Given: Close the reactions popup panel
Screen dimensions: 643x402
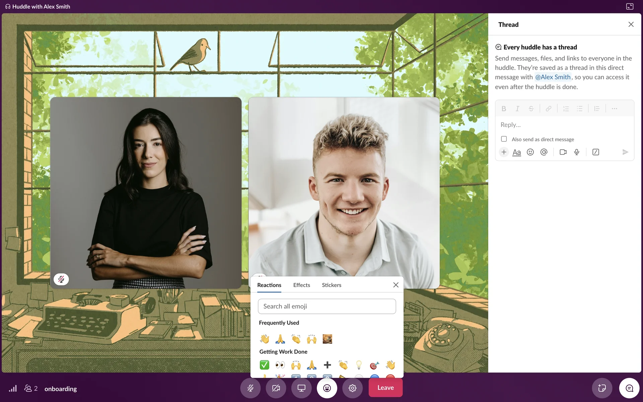Looking at the screenshot, I should (396, 285).
